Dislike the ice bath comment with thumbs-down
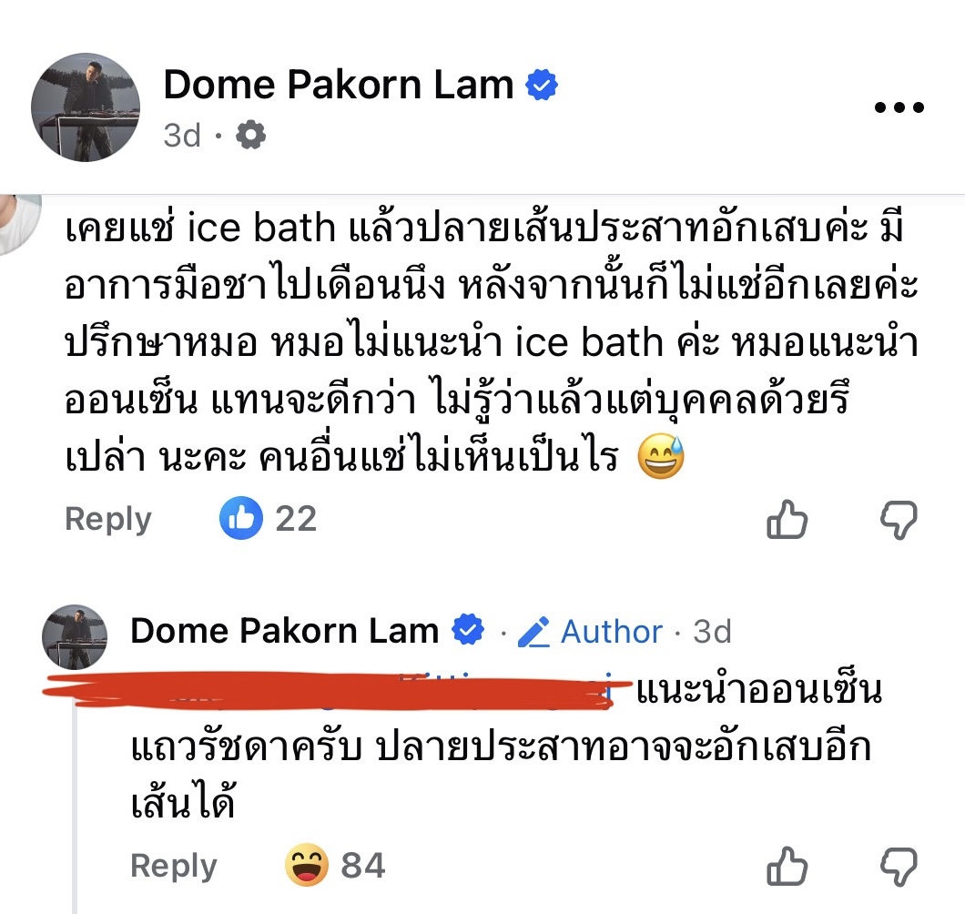965x914 pixels. (899, 520)
